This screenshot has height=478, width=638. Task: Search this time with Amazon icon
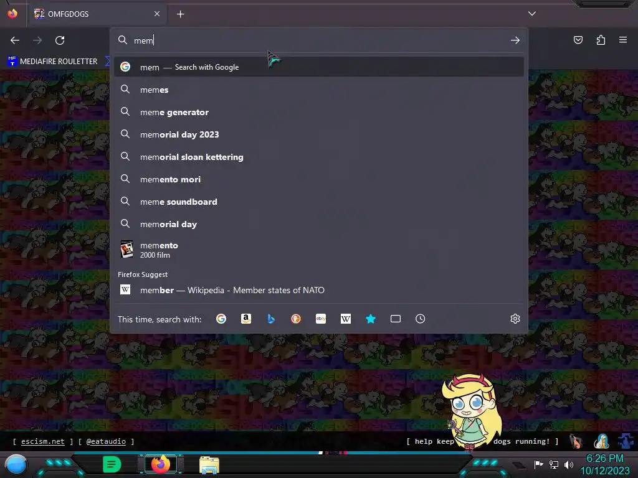(x=245, y=319)
